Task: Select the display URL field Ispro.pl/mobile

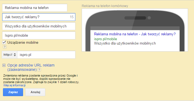Action: 39,35
